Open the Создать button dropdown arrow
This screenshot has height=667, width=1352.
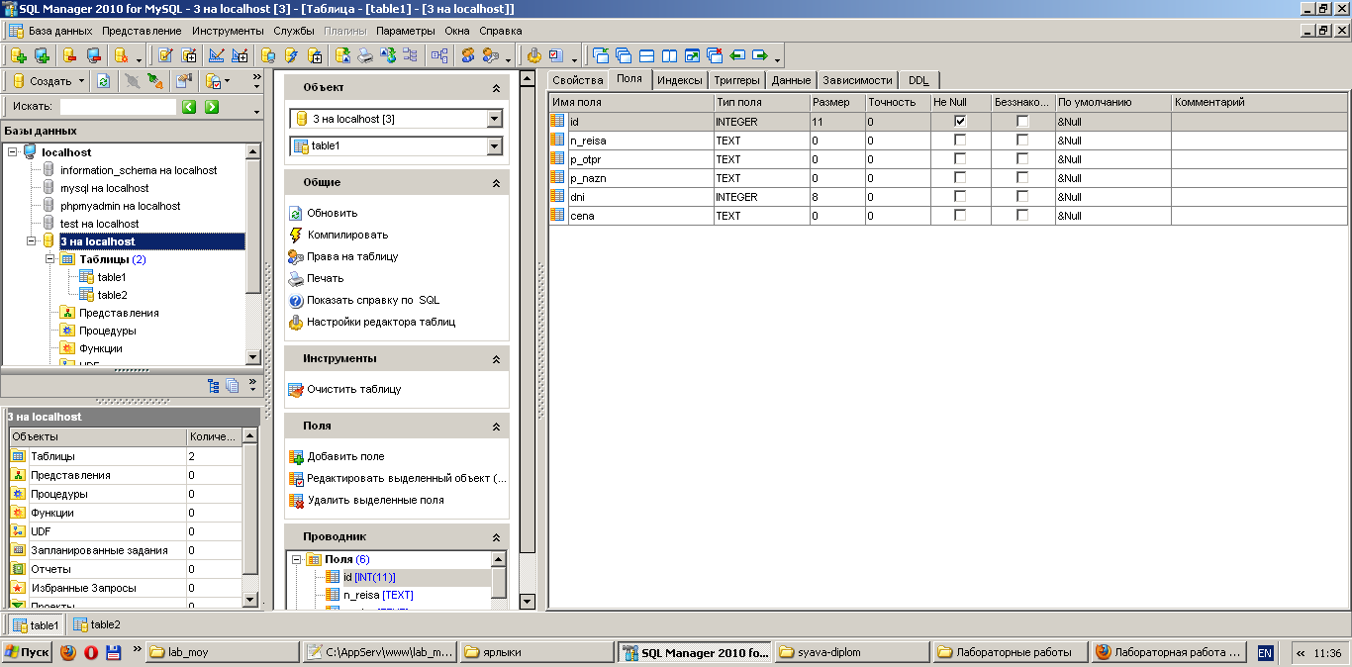(x=81, y=81)
